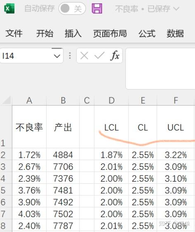Select row 5 header
Viewport: 195px width, 232px height.
click(6, 189)
